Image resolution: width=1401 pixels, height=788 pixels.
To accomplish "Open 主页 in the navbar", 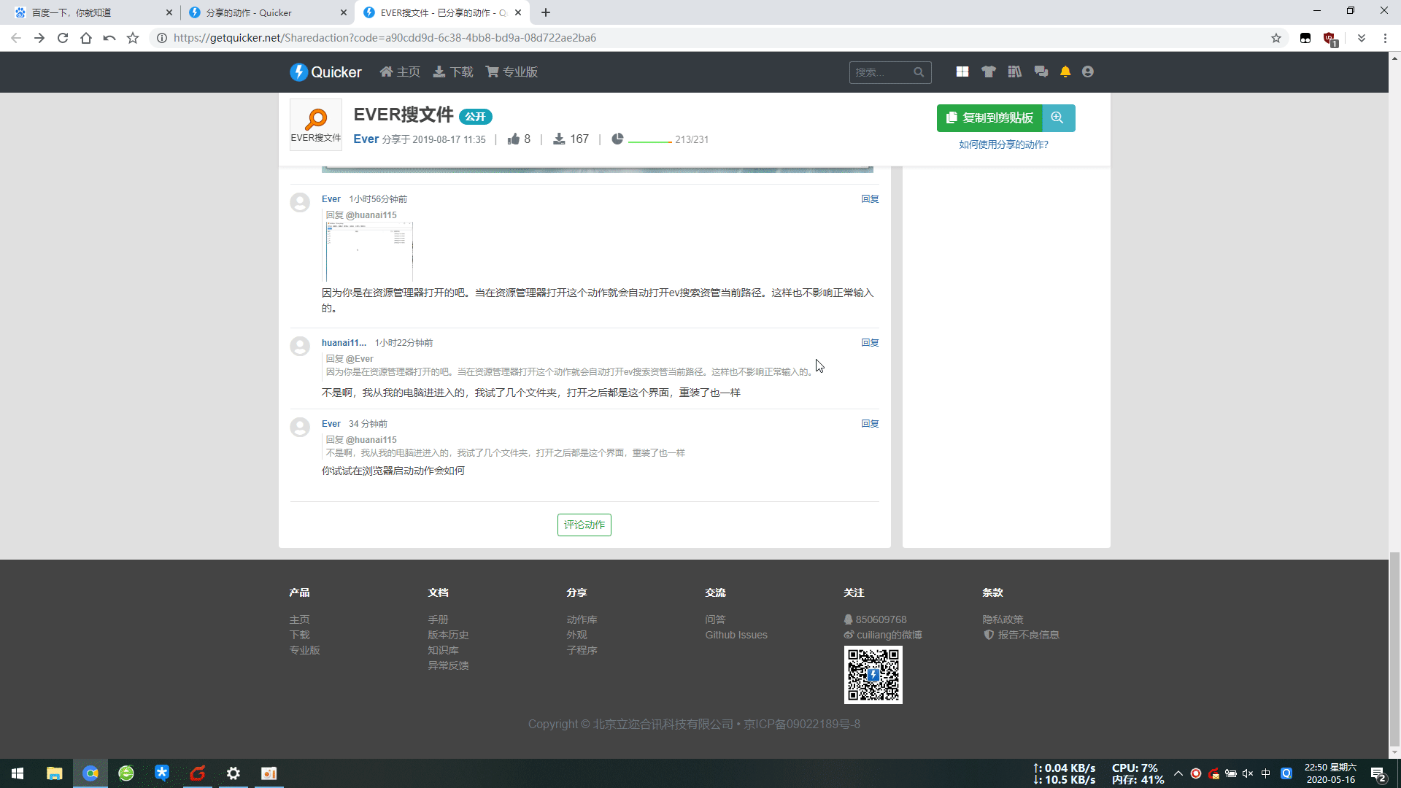I will point(400,72).
